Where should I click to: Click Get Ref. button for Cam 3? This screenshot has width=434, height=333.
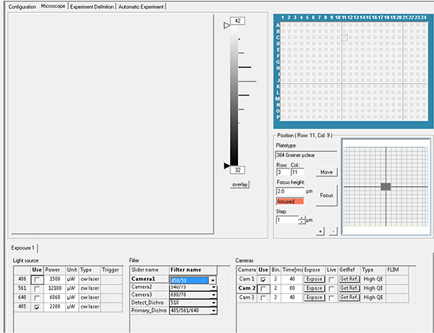349,298
